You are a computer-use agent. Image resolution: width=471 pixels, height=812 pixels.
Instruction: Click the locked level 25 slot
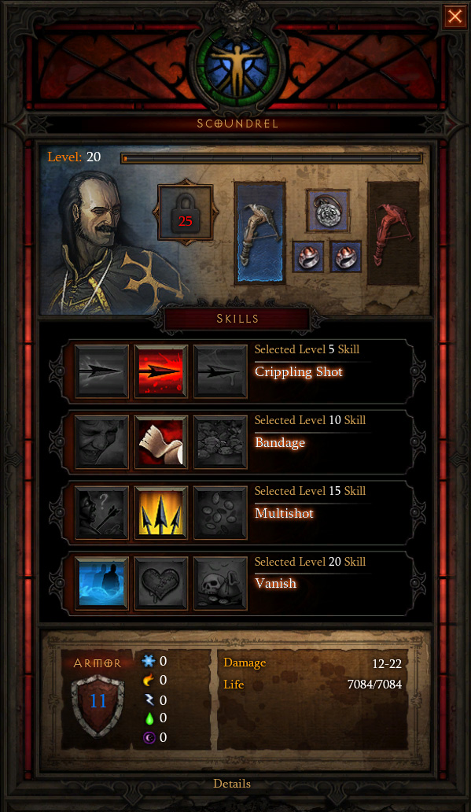(185, 213)
